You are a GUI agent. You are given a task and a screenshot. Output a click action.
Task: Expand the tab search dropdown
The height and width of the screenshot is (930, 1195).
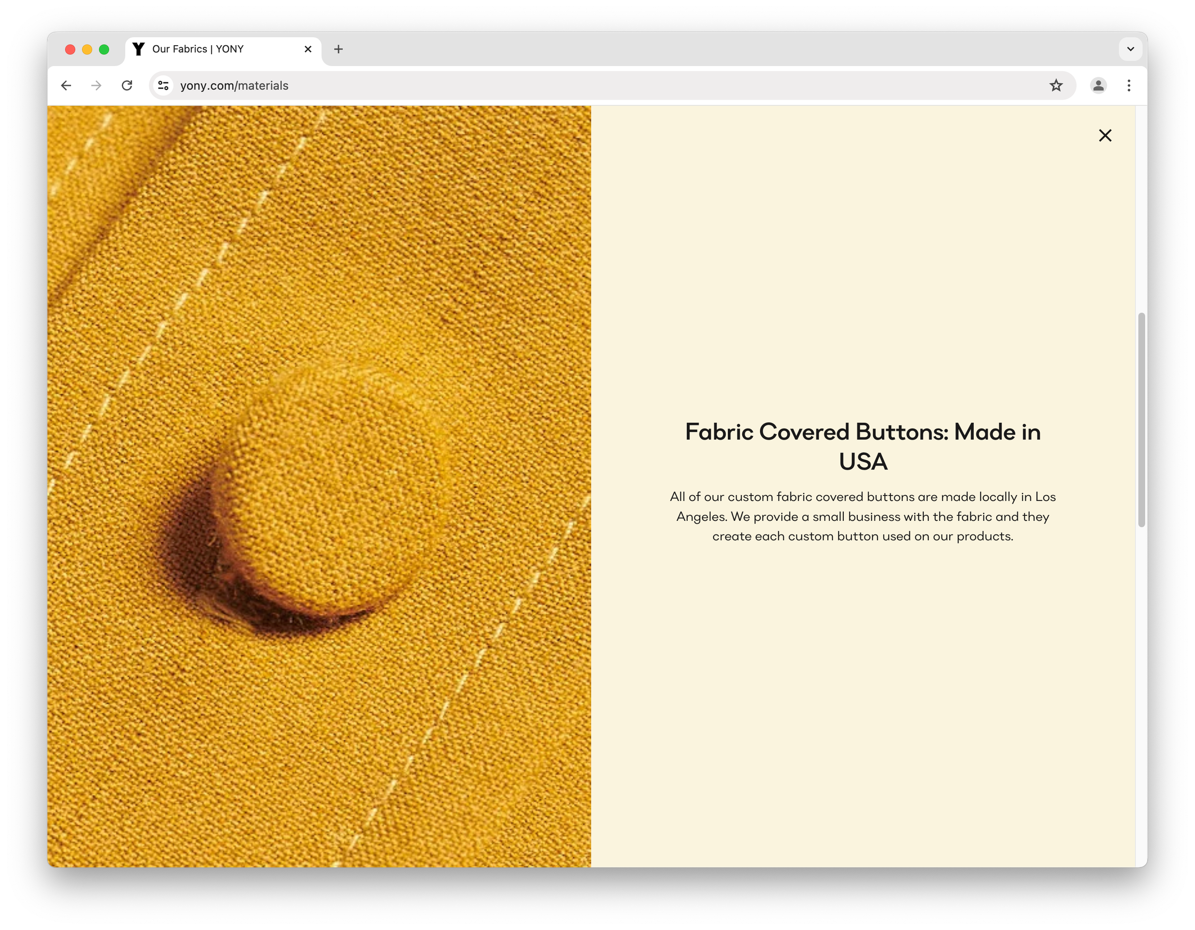coord(1130,49)
